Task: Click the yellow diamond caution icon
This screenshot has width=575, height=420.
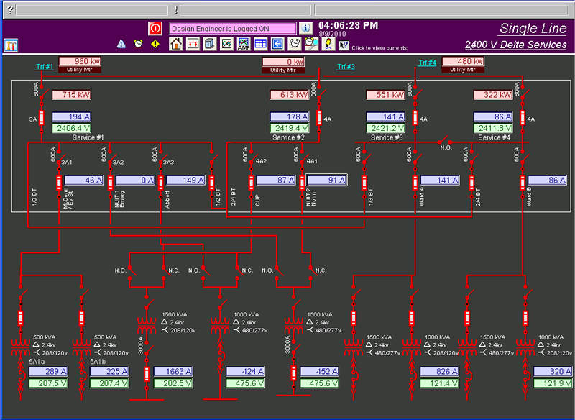Action: click(155, 45)
